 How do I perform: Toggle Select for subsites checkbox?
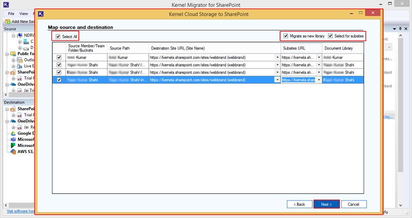coord(330,36)
